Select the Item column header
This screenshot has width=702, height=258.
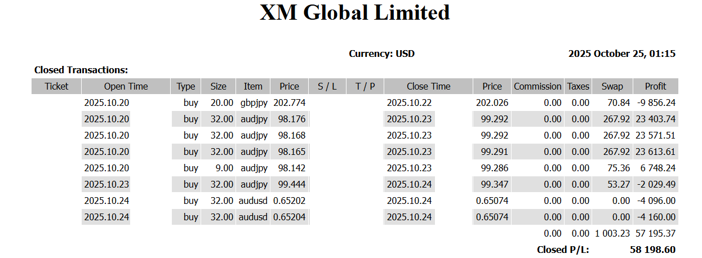point(253,86)
